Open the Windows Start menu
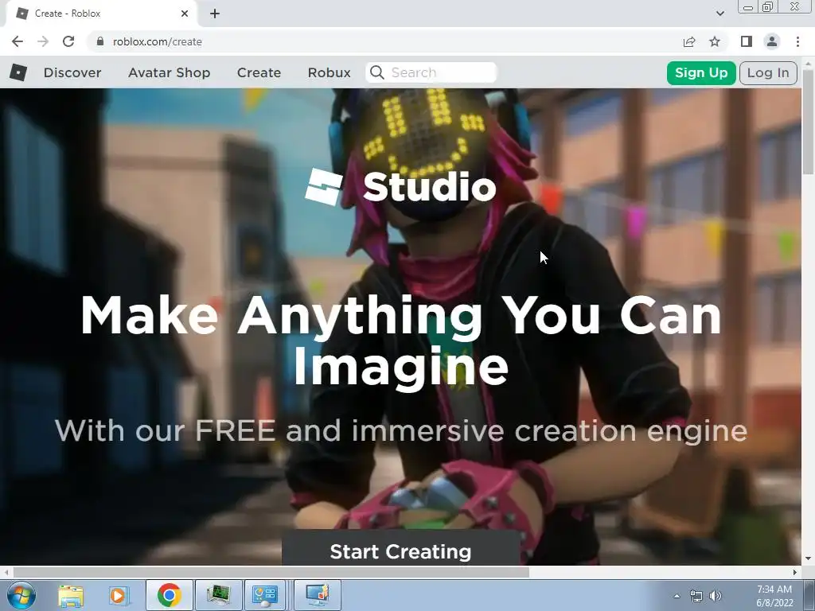This screenshot has height=611, width=815. 21,595
